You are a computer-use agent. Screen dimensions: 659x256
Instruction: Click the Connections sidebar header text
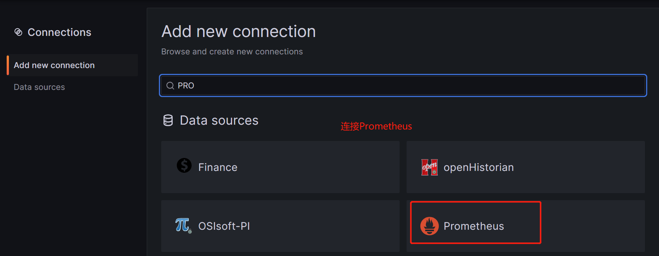(x=59, y=32)
